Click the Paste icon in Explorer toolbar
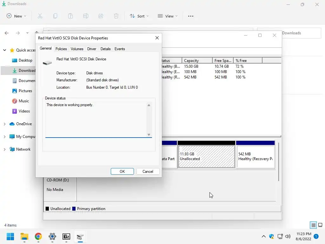 (x=70, y=16)
